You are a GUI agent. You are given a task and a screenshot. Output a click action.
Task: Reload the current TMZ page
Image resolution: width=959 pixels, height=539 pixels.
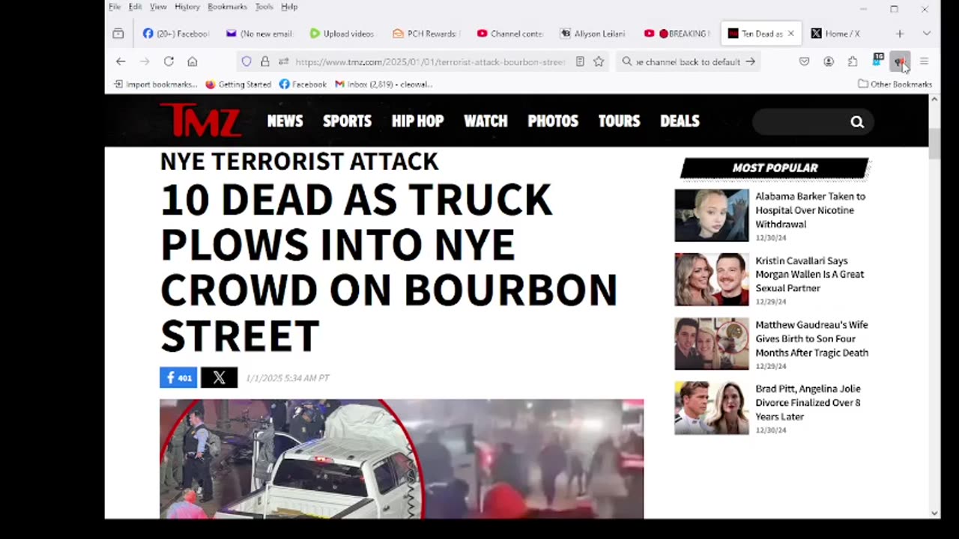coord(169,61)
